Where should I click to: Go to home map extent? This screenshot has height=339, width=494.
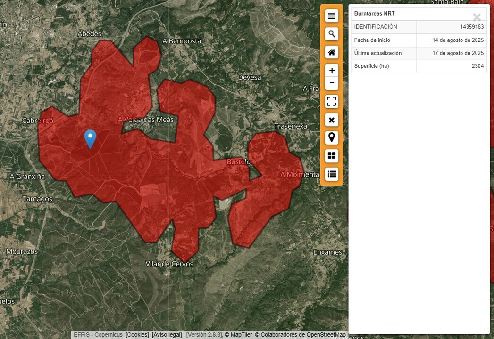point(331,52)
